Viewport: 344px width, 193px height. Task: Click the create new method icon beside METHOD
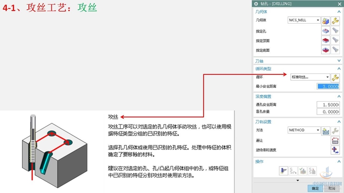326,131
